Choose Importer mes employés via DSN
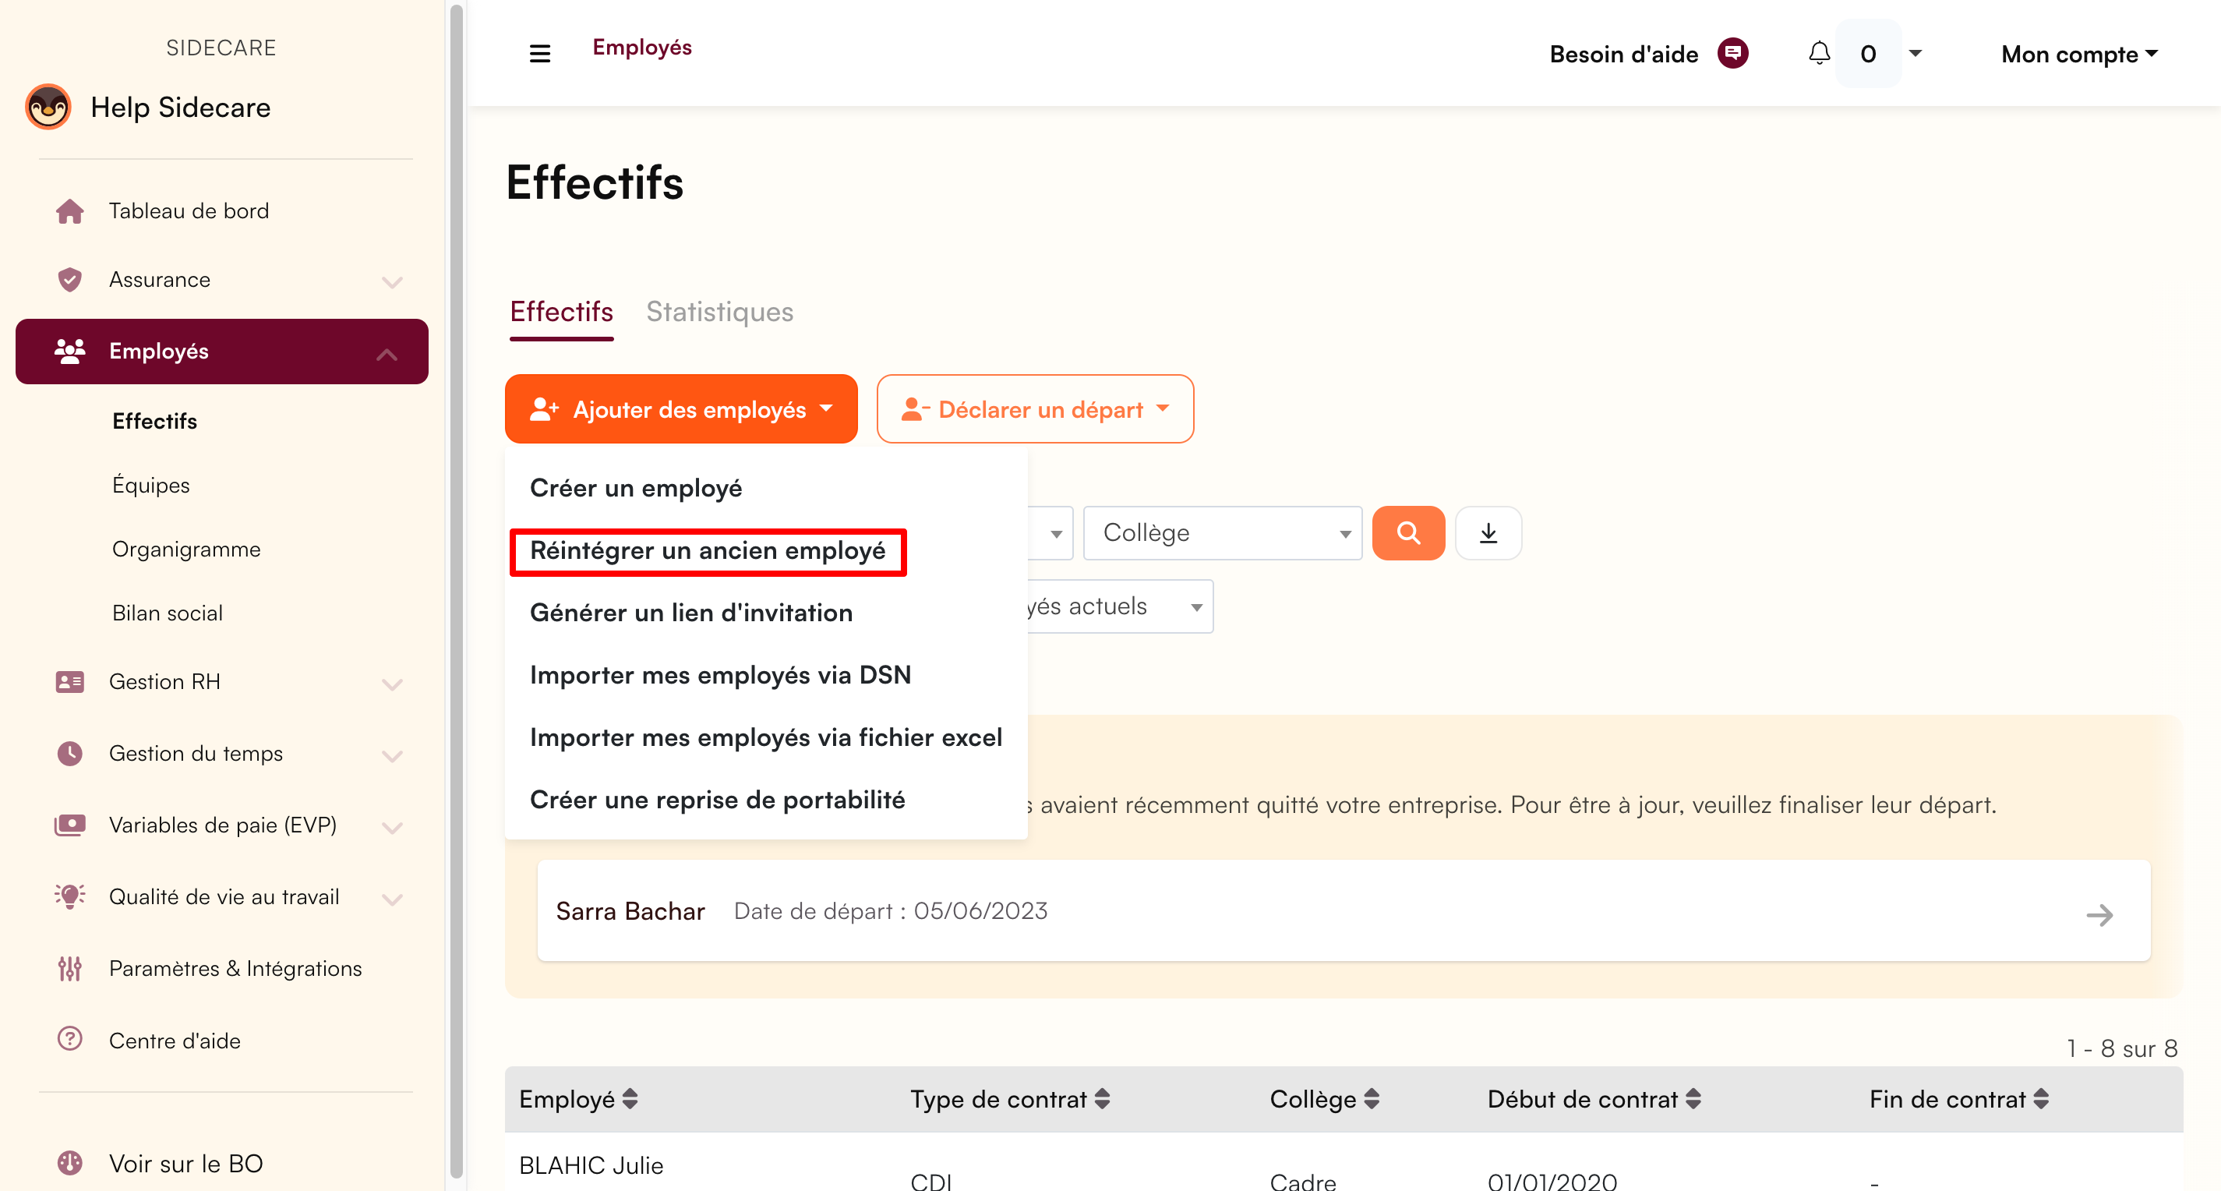 pyautogui.click(x=721, y=674)
